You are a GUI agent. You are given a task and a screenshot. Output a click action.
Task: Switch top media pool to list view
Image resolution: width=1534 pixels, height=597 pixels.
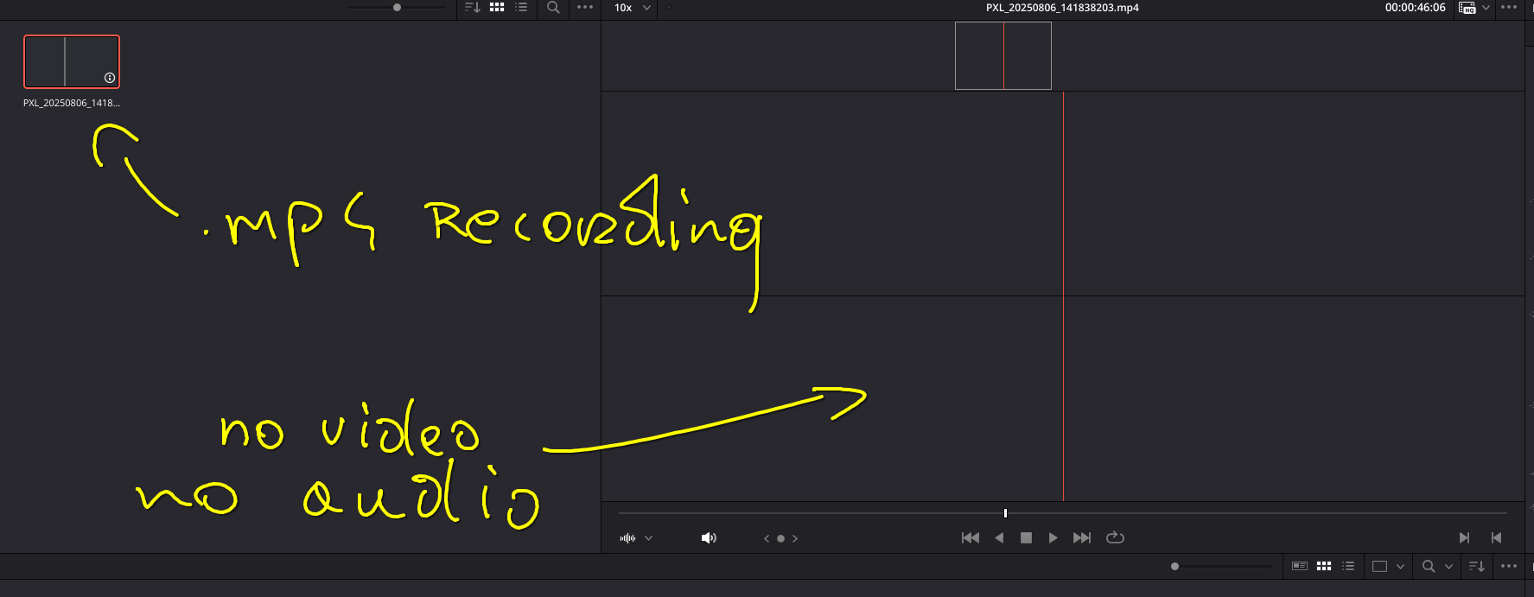pyautogui.click(x=521, y=7)
